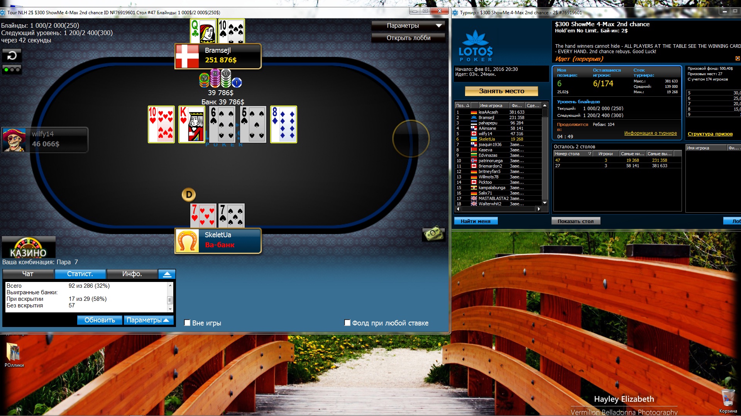Click player list scroll up arrow
The height and width of the screenshot is (416, 741).
click(x=545, y=106)
